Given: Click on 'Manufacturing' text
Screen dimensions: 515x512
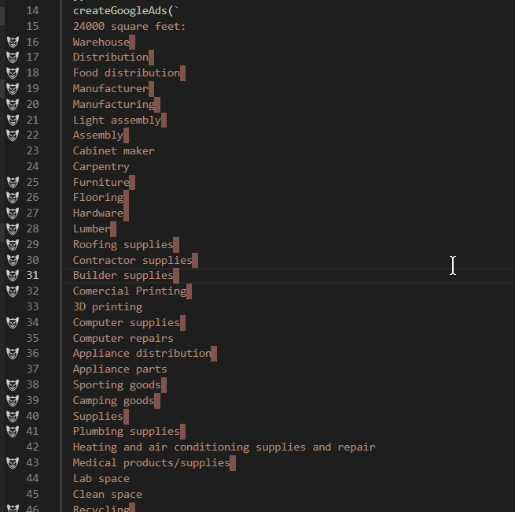Looking at the screenshot, I should click(x=114, y=105).
